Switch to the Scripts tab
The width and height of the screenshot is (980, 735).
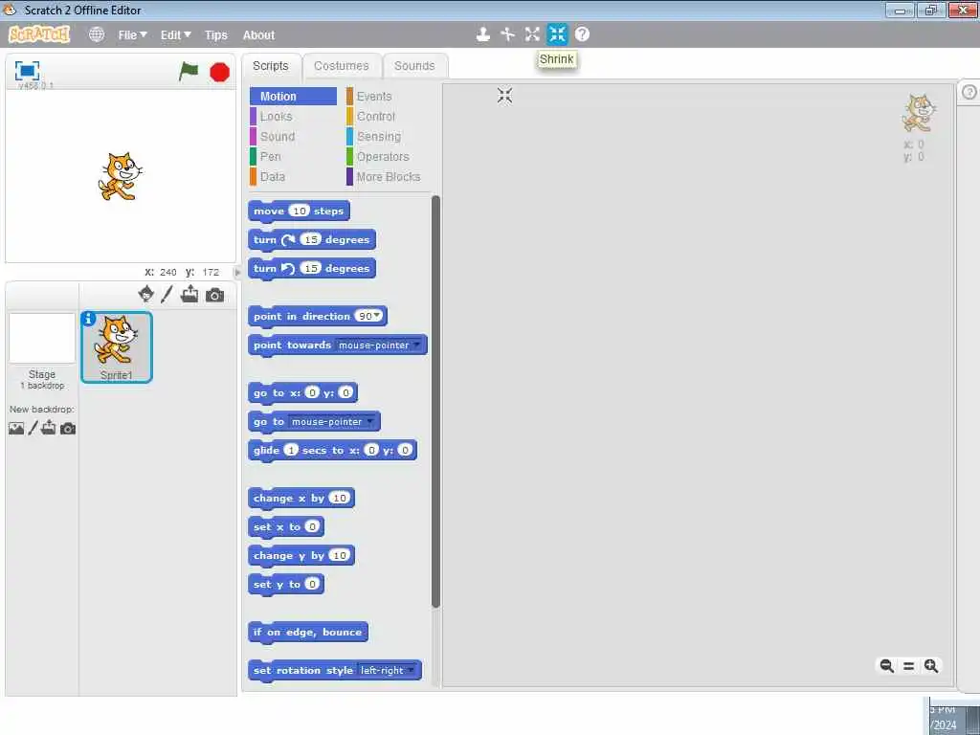[x=271, y=66]
